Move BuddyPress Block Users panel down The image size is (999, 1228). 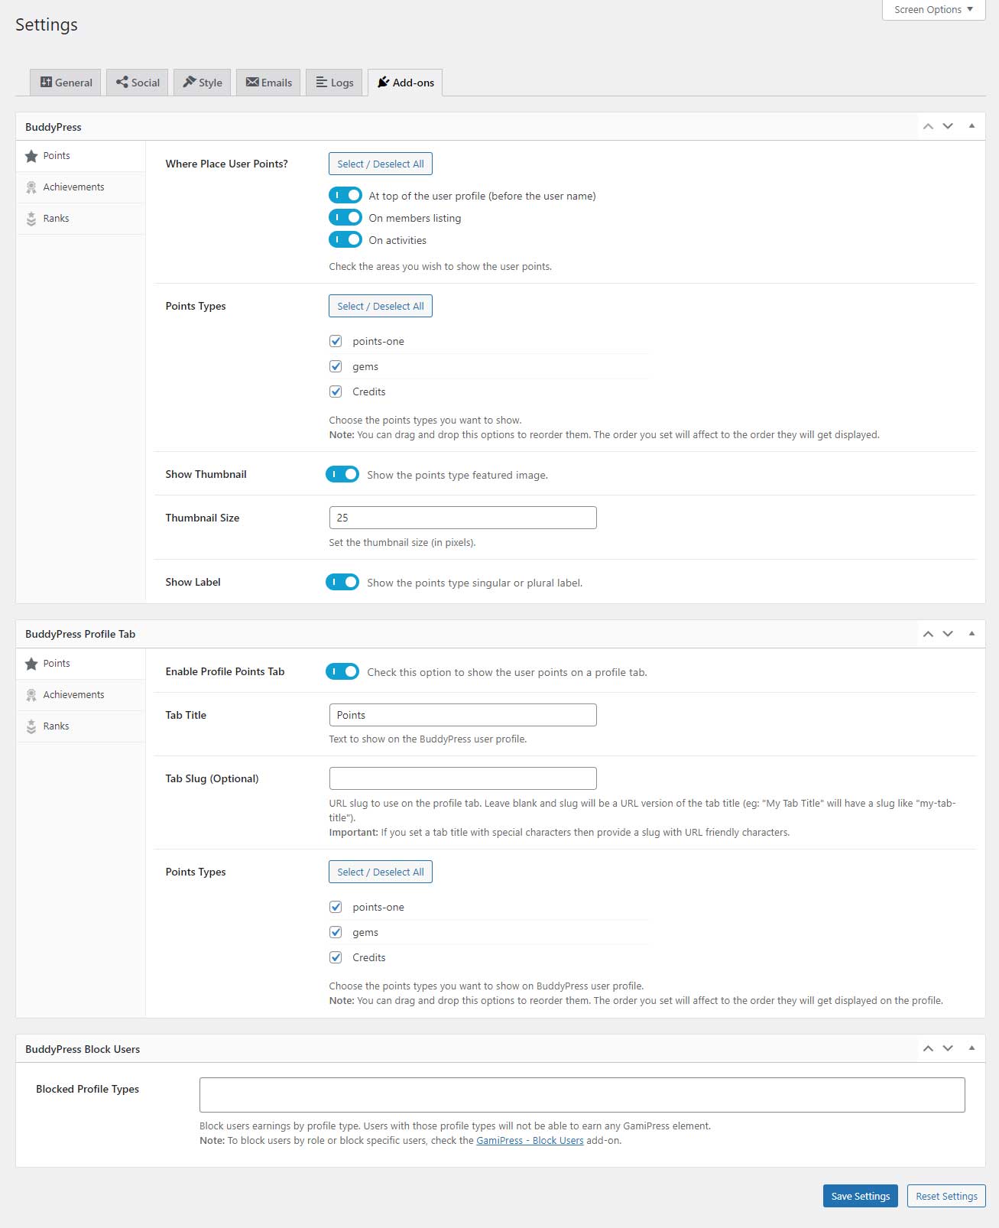pyautogui.click(x=948, y=1048)
